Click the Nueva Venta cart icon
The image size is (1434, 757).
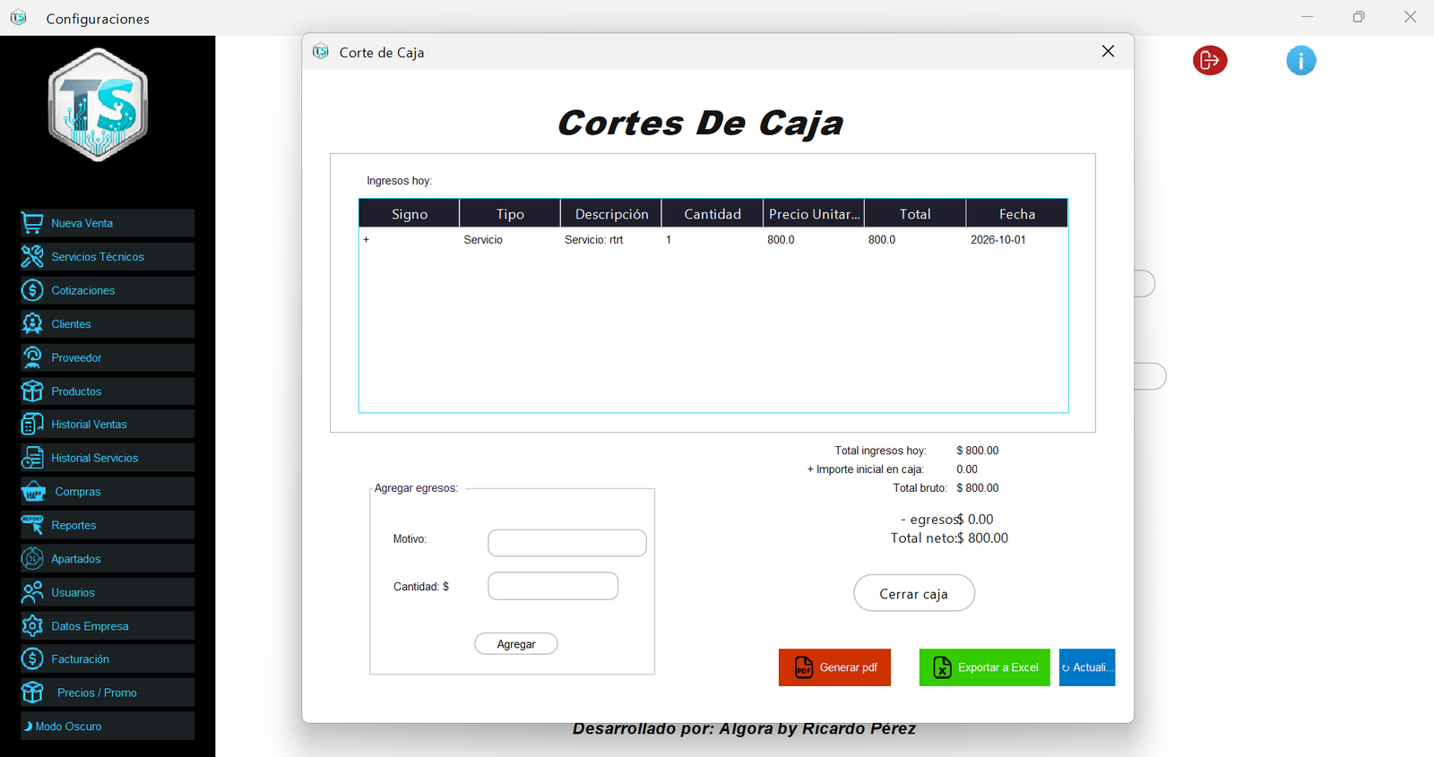coord(32,223)
